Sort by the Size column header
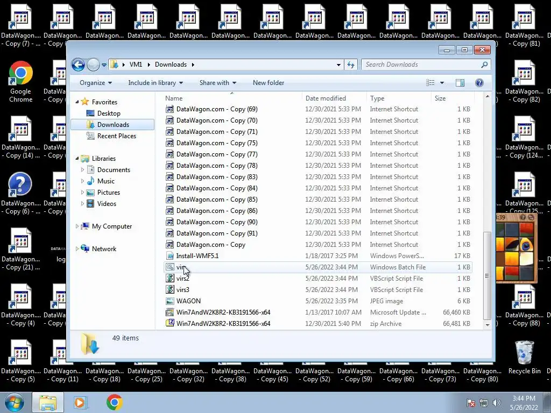This screenshot has width=551, height=413. click(x=453, y=98)
